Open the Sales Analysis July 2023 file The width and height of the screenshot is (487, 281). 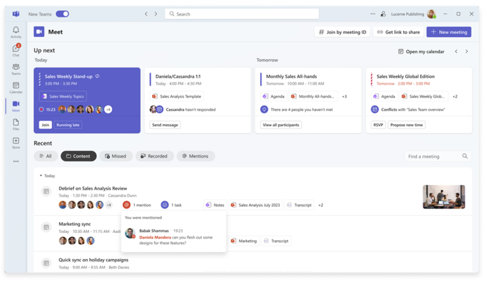click(255, 205)
